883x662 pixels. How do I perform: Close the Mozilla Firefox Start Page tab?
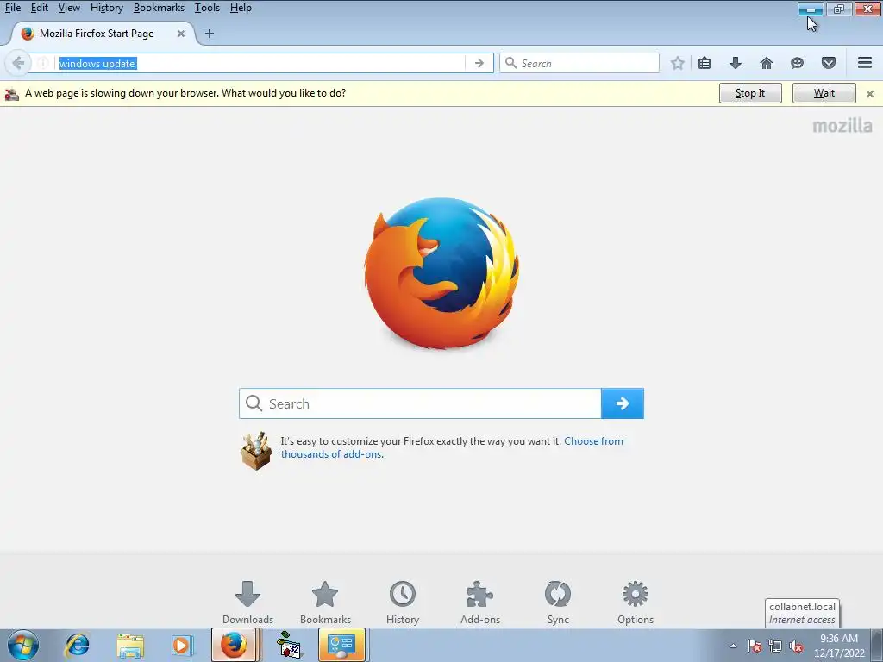coord(181,34)
